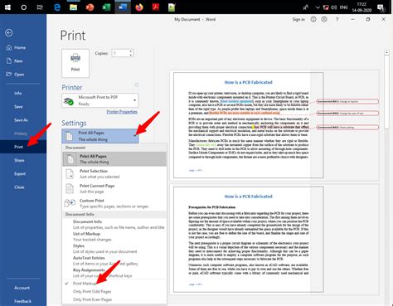The width and height of the screenshot is (393, 306).
Task: Increase copies with the up spinner
Action: 131,51
